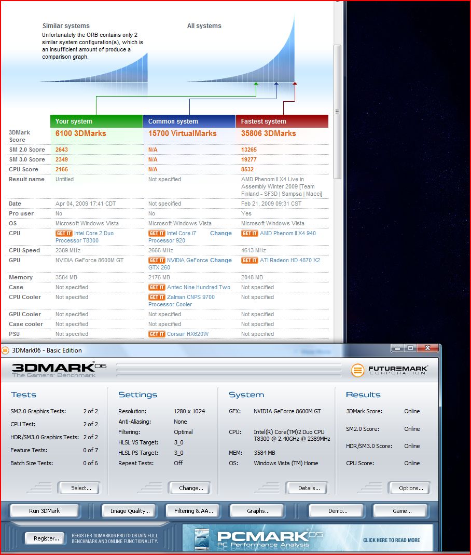The width and height of the screenshot is (471, 555).
Task: Launch the Demo button
Action: click(x=337, y=511)
